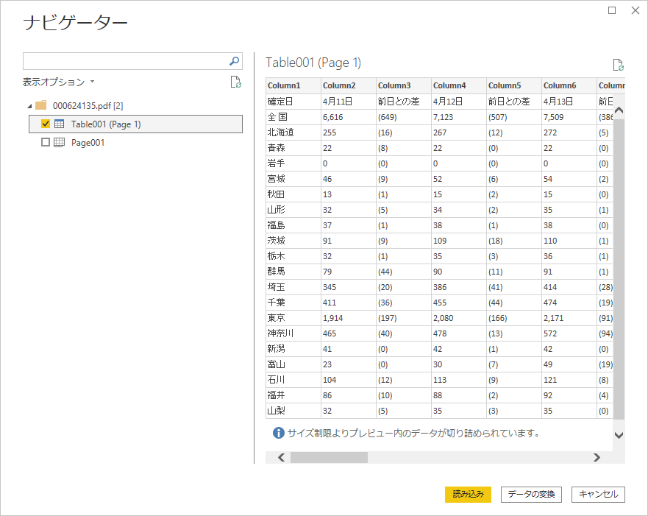648x516 pixels.
Task: Maximize the Navigator dialog window
Action: pyautogui.click(x=612, y=10)
